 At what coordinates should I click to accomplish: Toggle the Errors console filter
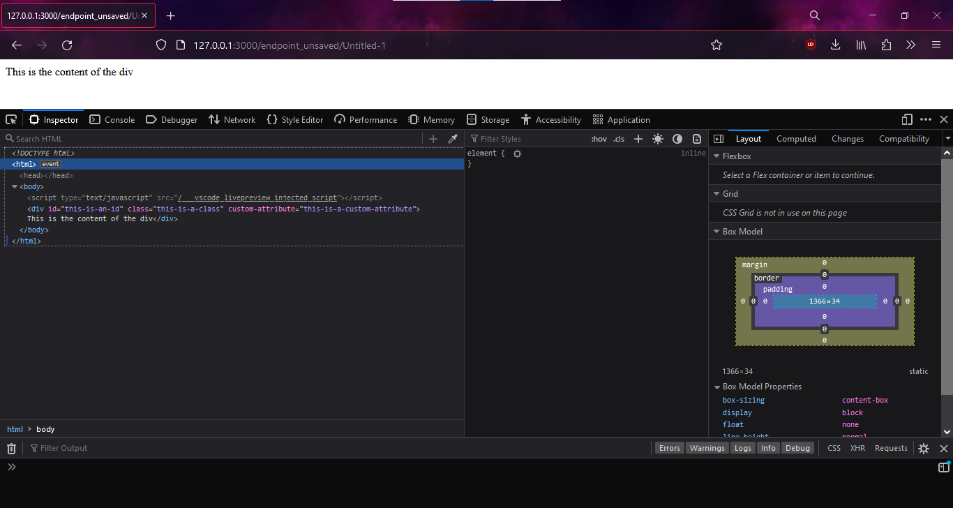(669, 448)
